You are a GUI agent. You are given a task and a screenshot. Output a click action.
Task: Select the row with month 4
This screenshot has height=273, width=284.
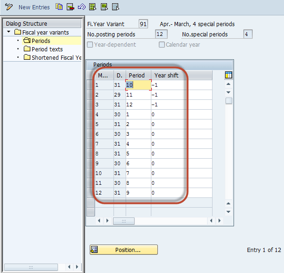[90, 114]
